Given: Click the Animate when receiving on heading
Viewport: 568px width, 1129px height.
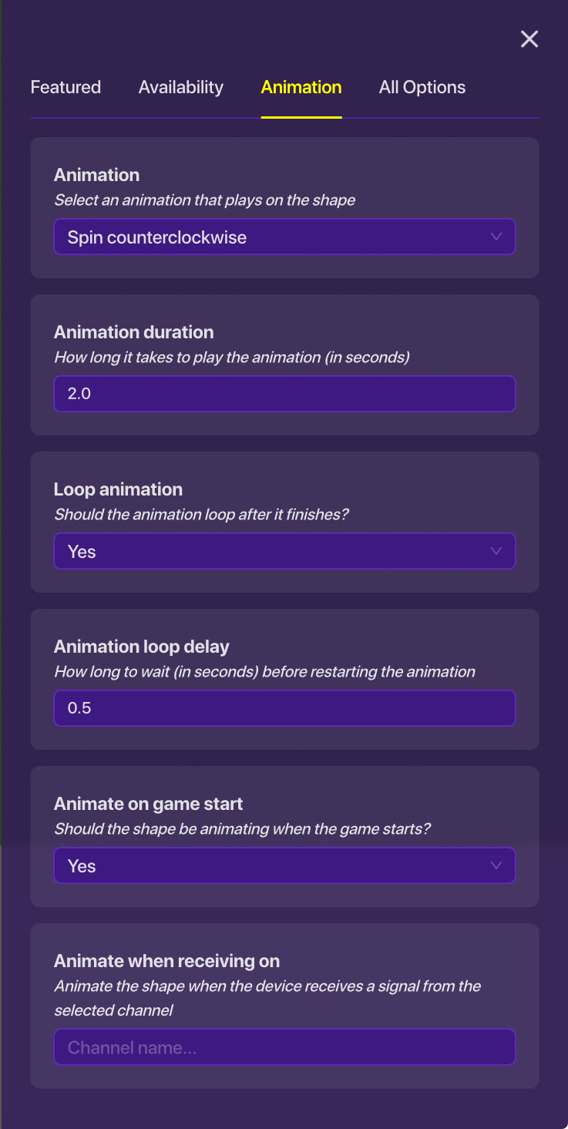Looking at the screenshot, I should click(166, 961).
